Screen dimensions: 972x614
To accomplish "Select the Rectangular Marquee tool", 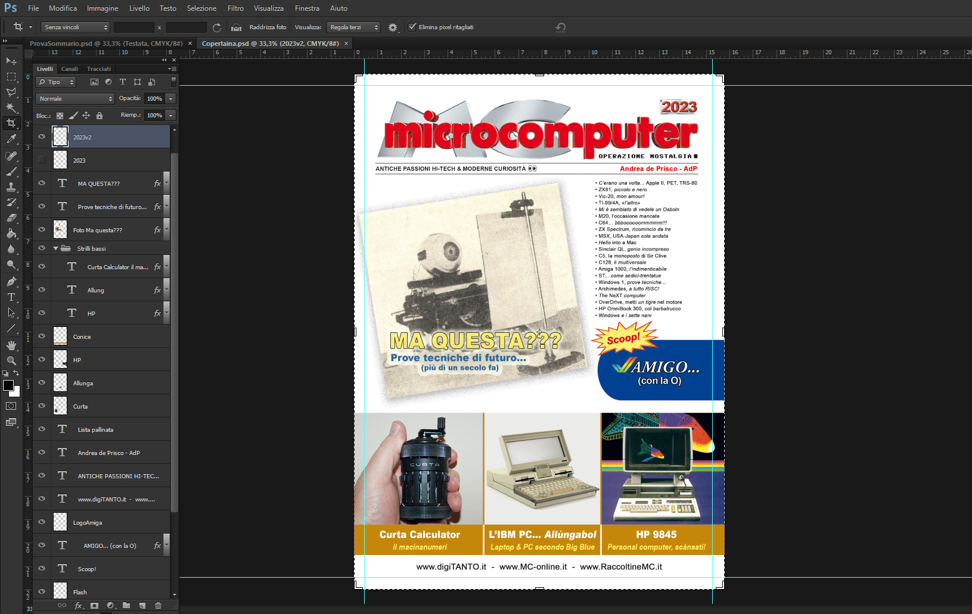I will (x=11, y=77).
